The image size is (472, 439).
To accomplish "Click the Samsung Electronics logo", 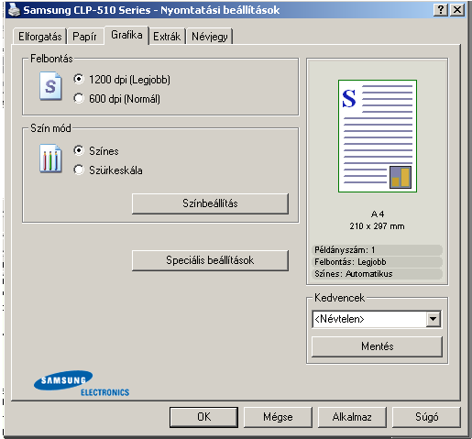I will (x=82, y=383).
